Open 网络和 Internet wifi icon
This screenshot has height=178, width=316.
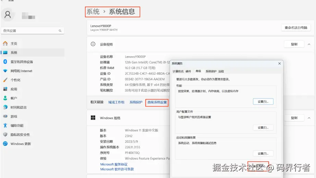pyautogui.click(x=5, y=71)
